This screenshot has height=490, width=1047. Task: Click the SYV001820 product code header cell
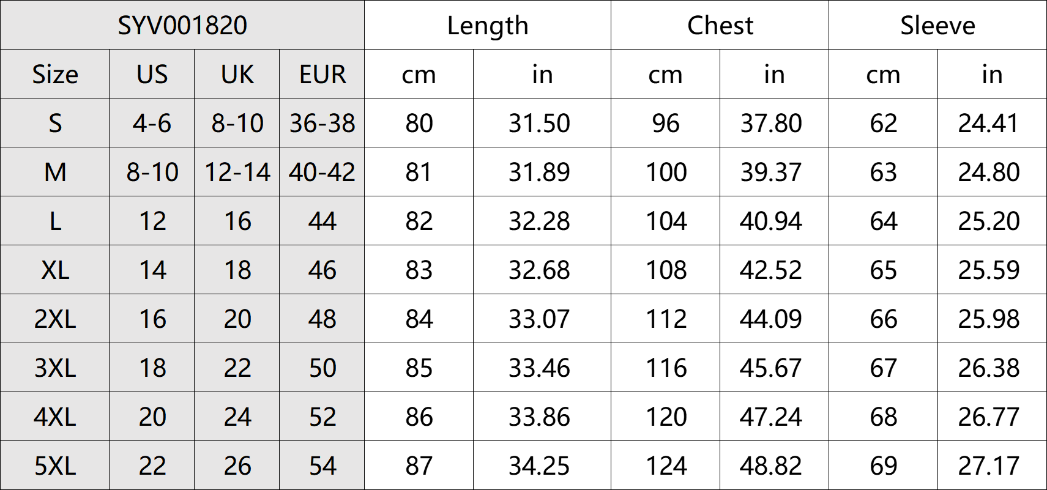click(182, 26)
